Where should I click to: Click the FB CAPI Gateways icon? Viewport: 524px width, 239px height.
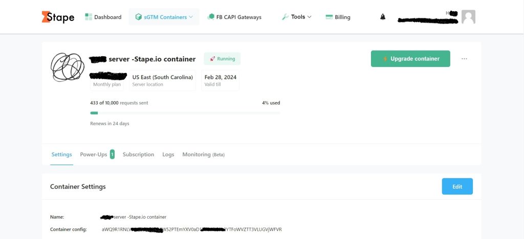210,17
